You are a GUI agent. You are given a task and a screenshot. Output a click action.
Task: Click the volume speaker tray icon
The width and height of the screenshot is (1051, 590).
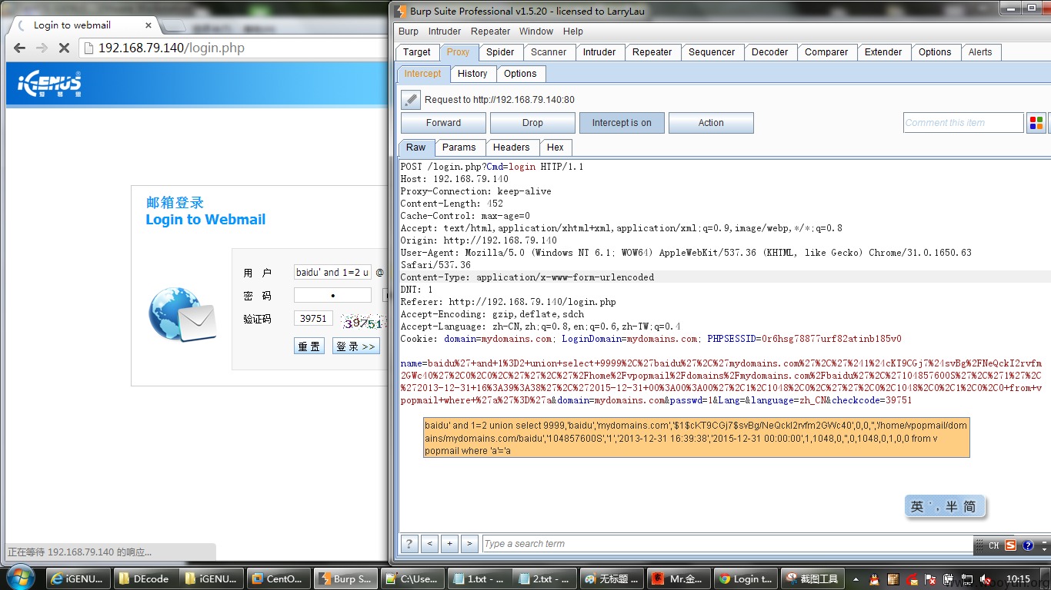(x=986, y=579)
